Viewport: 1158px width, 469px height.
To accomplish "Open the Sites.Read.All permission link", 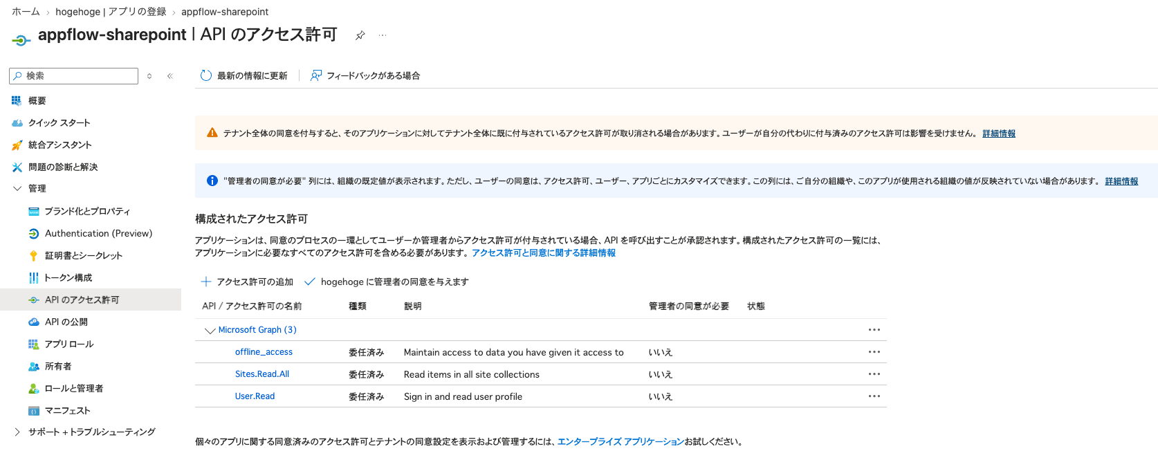I will (262, 374).
